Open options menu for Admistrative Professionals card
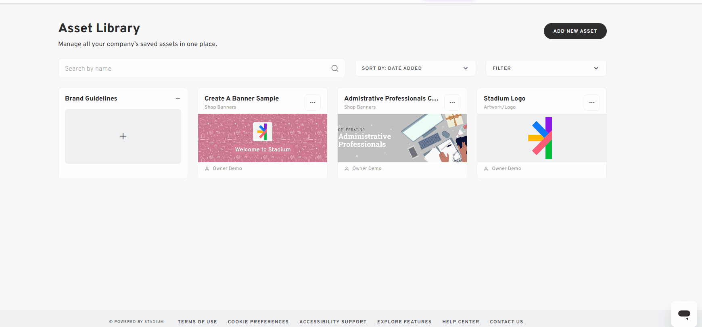702x327 pixels. (452, 103)
